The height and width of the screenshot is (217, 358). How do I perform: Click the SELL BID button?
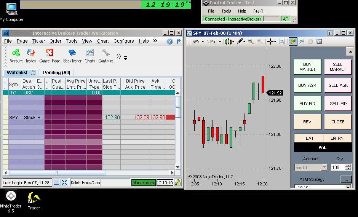click(x=338, y=104)
